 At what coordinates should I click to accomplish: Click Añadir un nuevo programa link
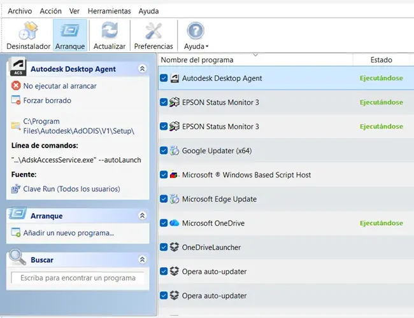click(x=69, y=233)
